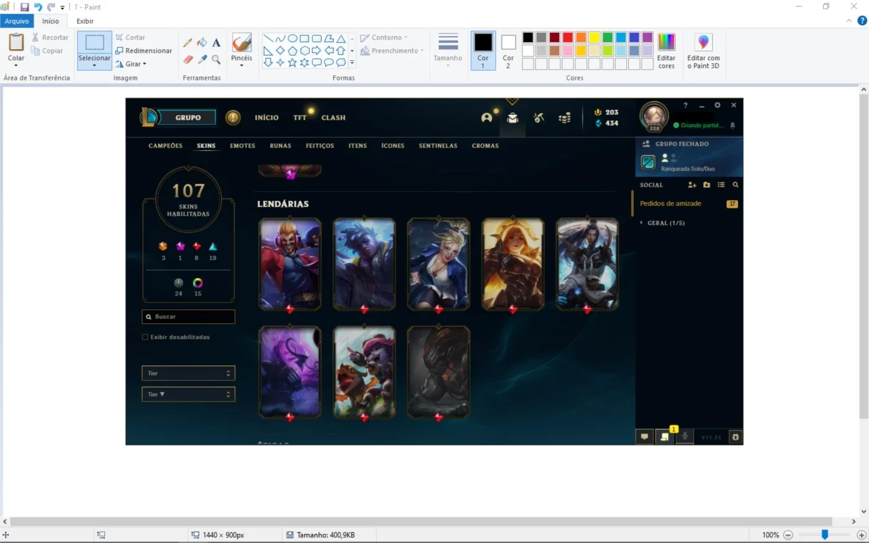Open Editar com o Paint 3D
869x543 pixels.
click(x=703, y=52)
